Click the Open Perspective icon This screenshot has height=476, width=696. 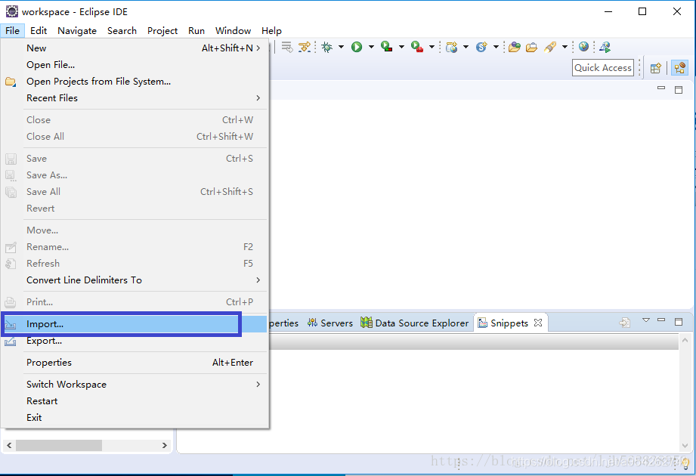tap(656, 68)
